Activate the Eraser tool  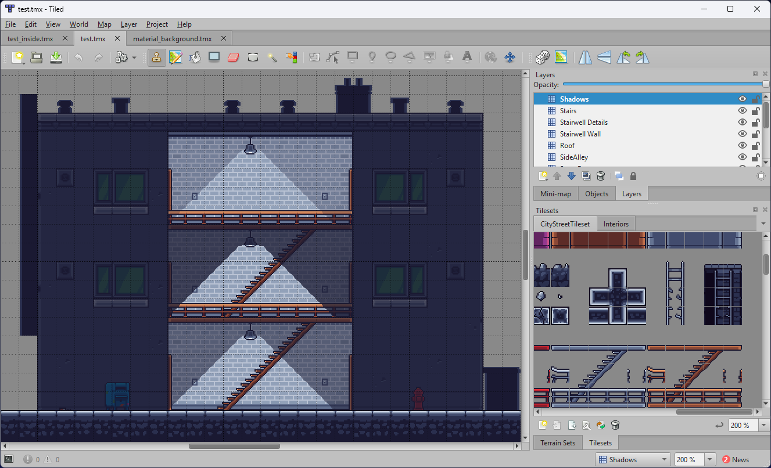click(x=233, y=57)
